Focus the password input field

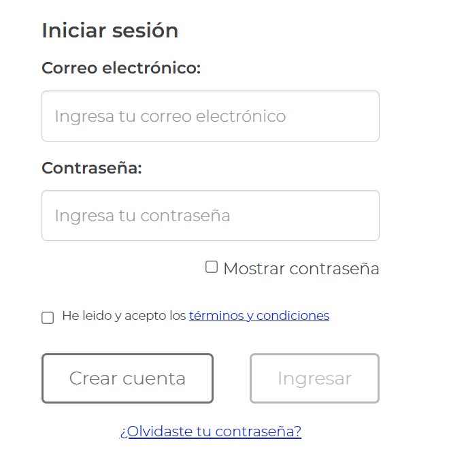tap(210, 216)
